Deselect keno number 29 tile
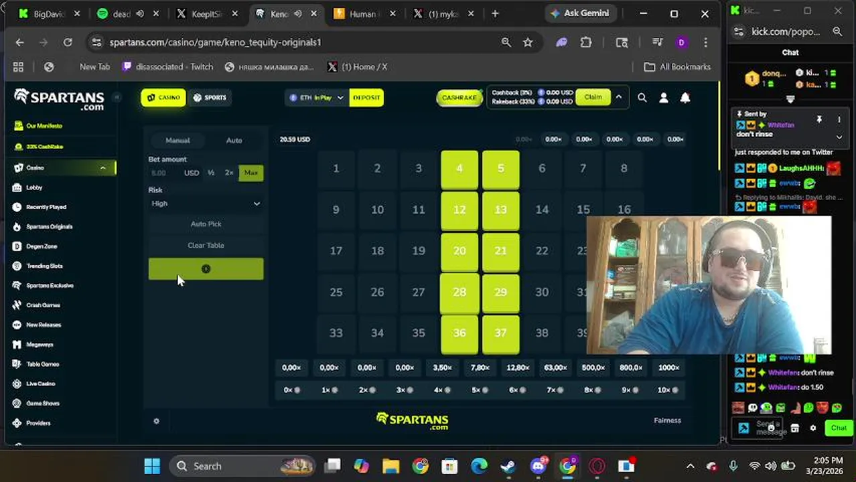 [500, 293]
